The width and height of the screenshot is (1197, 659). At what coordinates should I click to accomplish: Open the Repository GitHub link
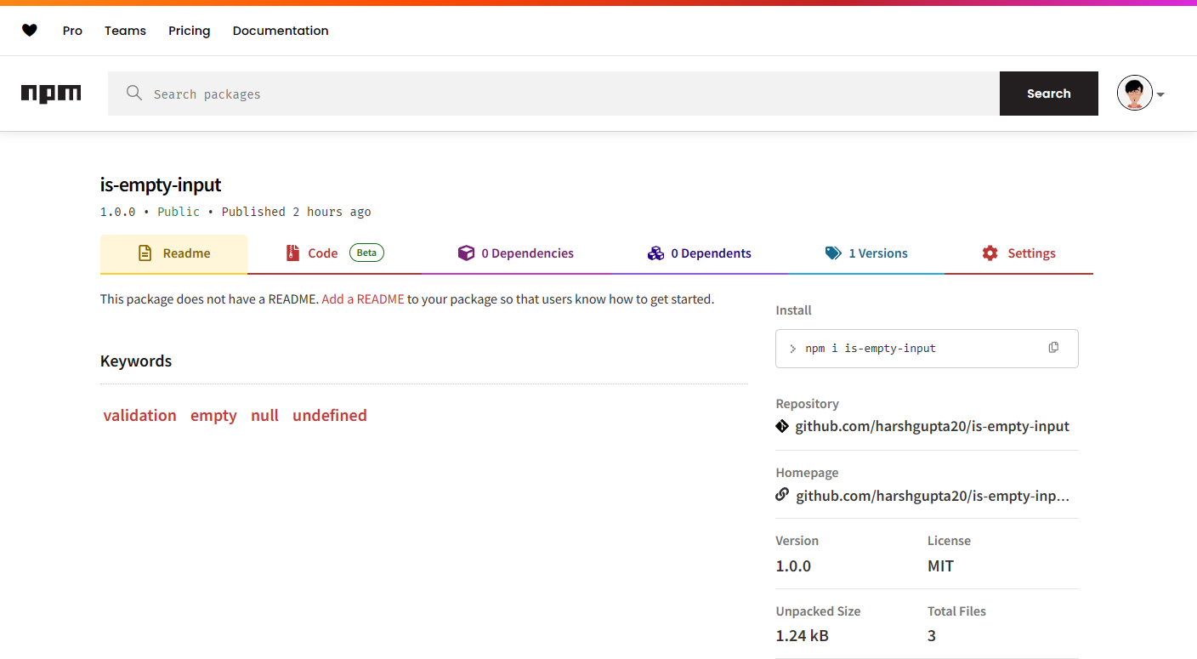pyautogui.click(x=932, y=426)
